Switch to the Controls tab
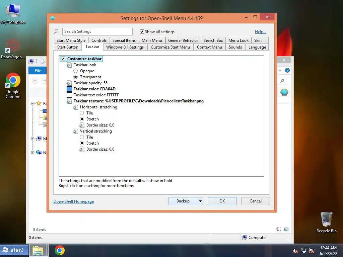This screenshot has width=343, height=257. point(99,40)
